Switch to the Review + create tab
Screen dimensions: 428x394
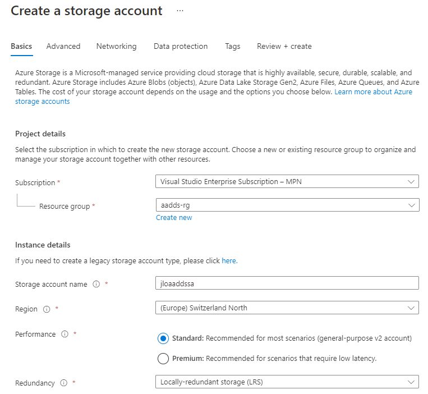pos(284,47)
